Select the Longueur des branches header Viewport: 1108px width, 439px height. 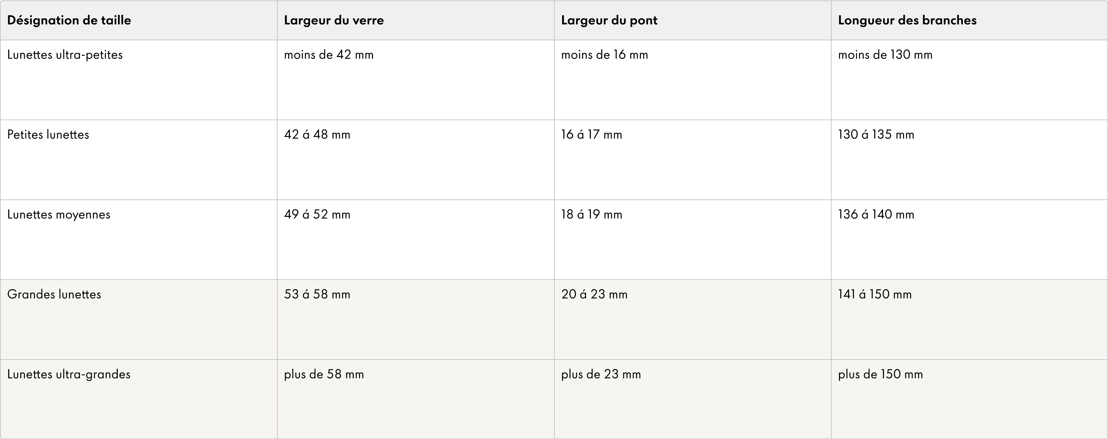pos(907,20)
